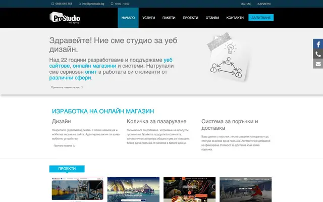The width and height of the screenshot is (323, 202).
Task: Follow the 'онлайн магазини' link
Action: coord(94,66)
